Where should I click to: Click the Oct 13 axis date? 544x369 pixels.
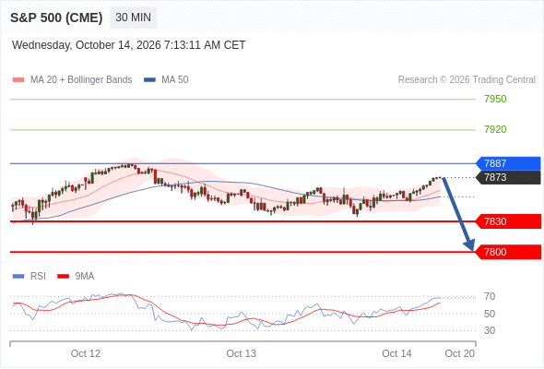tap(242, 353)
